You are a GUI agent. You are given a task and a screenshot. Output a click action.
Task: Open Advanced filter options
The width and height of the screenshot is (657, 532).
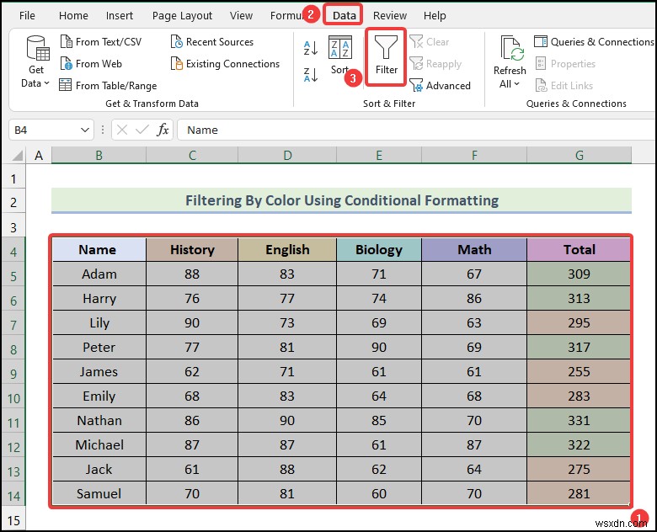click(440, 86)
